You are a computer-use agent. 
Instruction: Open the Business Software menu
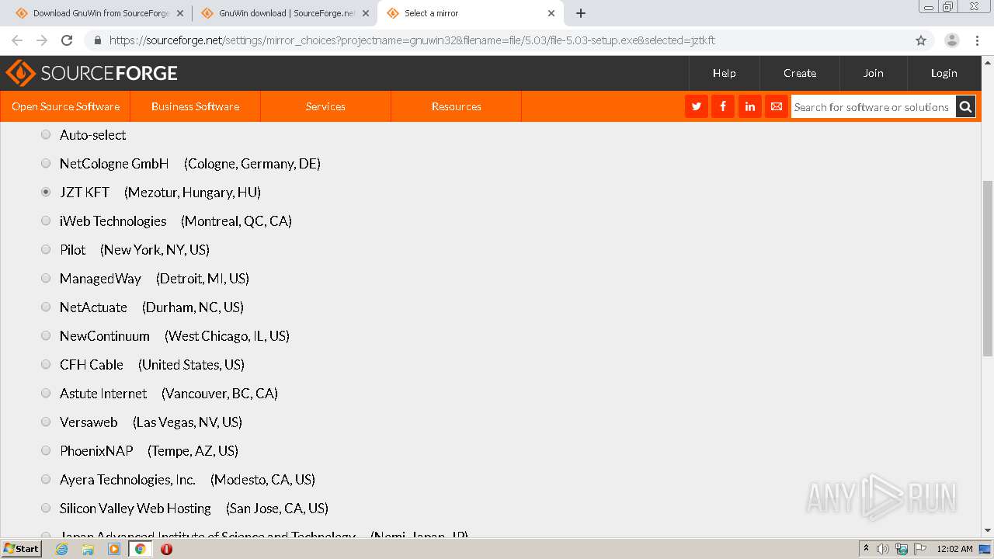coord(195,106)
